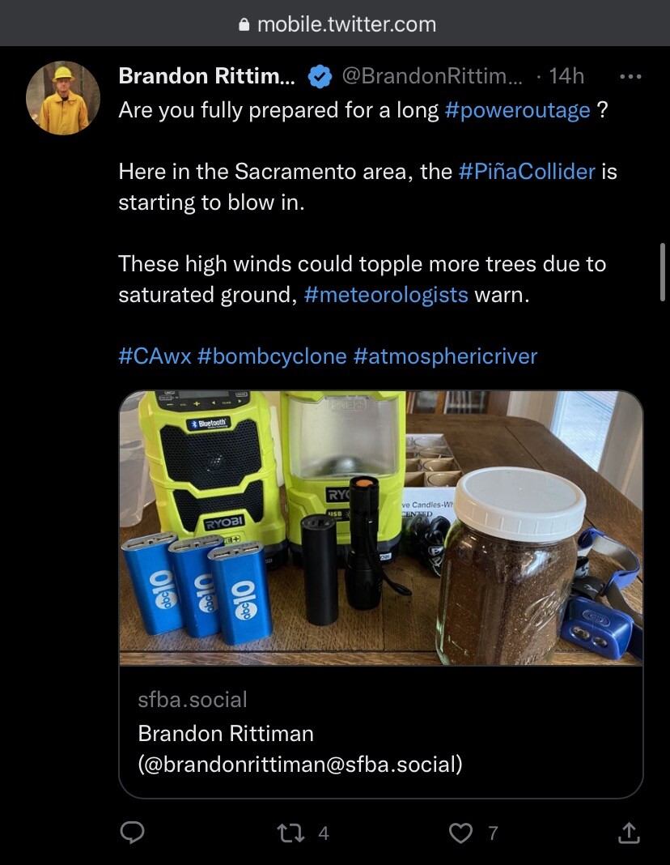Open the three-dot more options menu
Image resolution: width=670 pixels, height=865 pixels.
coord(630,76)
